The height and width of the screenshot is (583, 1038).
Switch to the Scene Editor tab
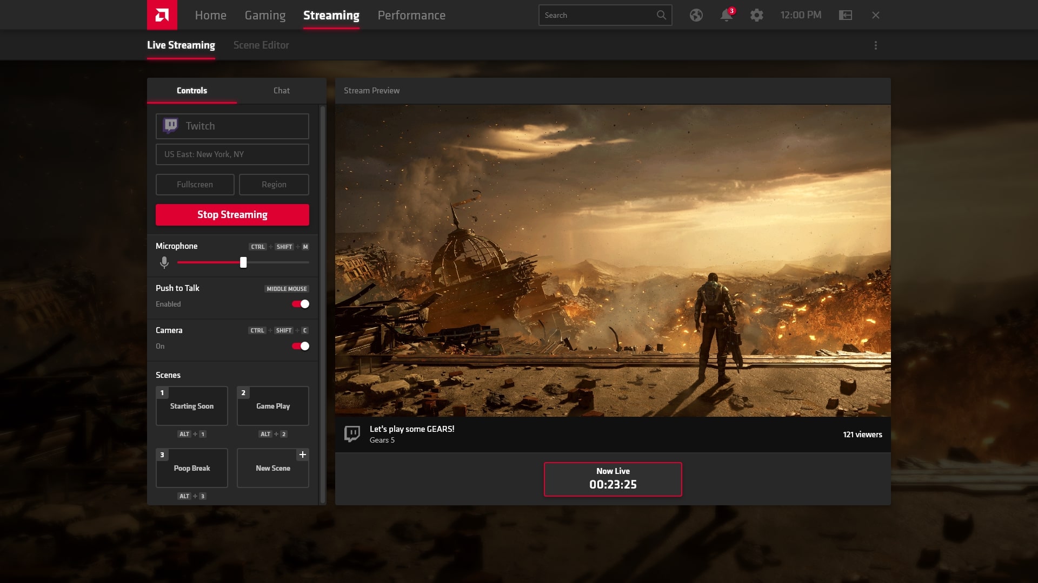coord(261,45)
